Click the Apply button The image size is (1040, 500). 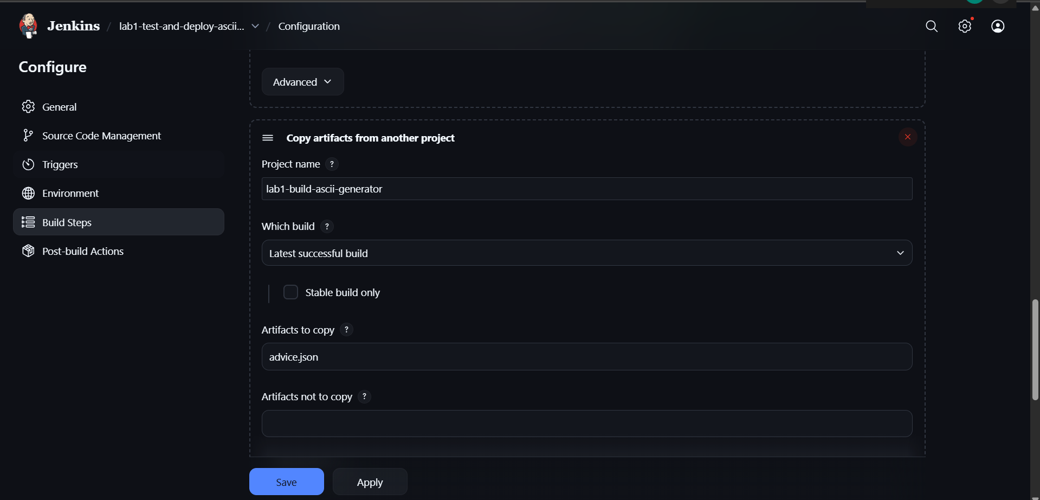370,482
